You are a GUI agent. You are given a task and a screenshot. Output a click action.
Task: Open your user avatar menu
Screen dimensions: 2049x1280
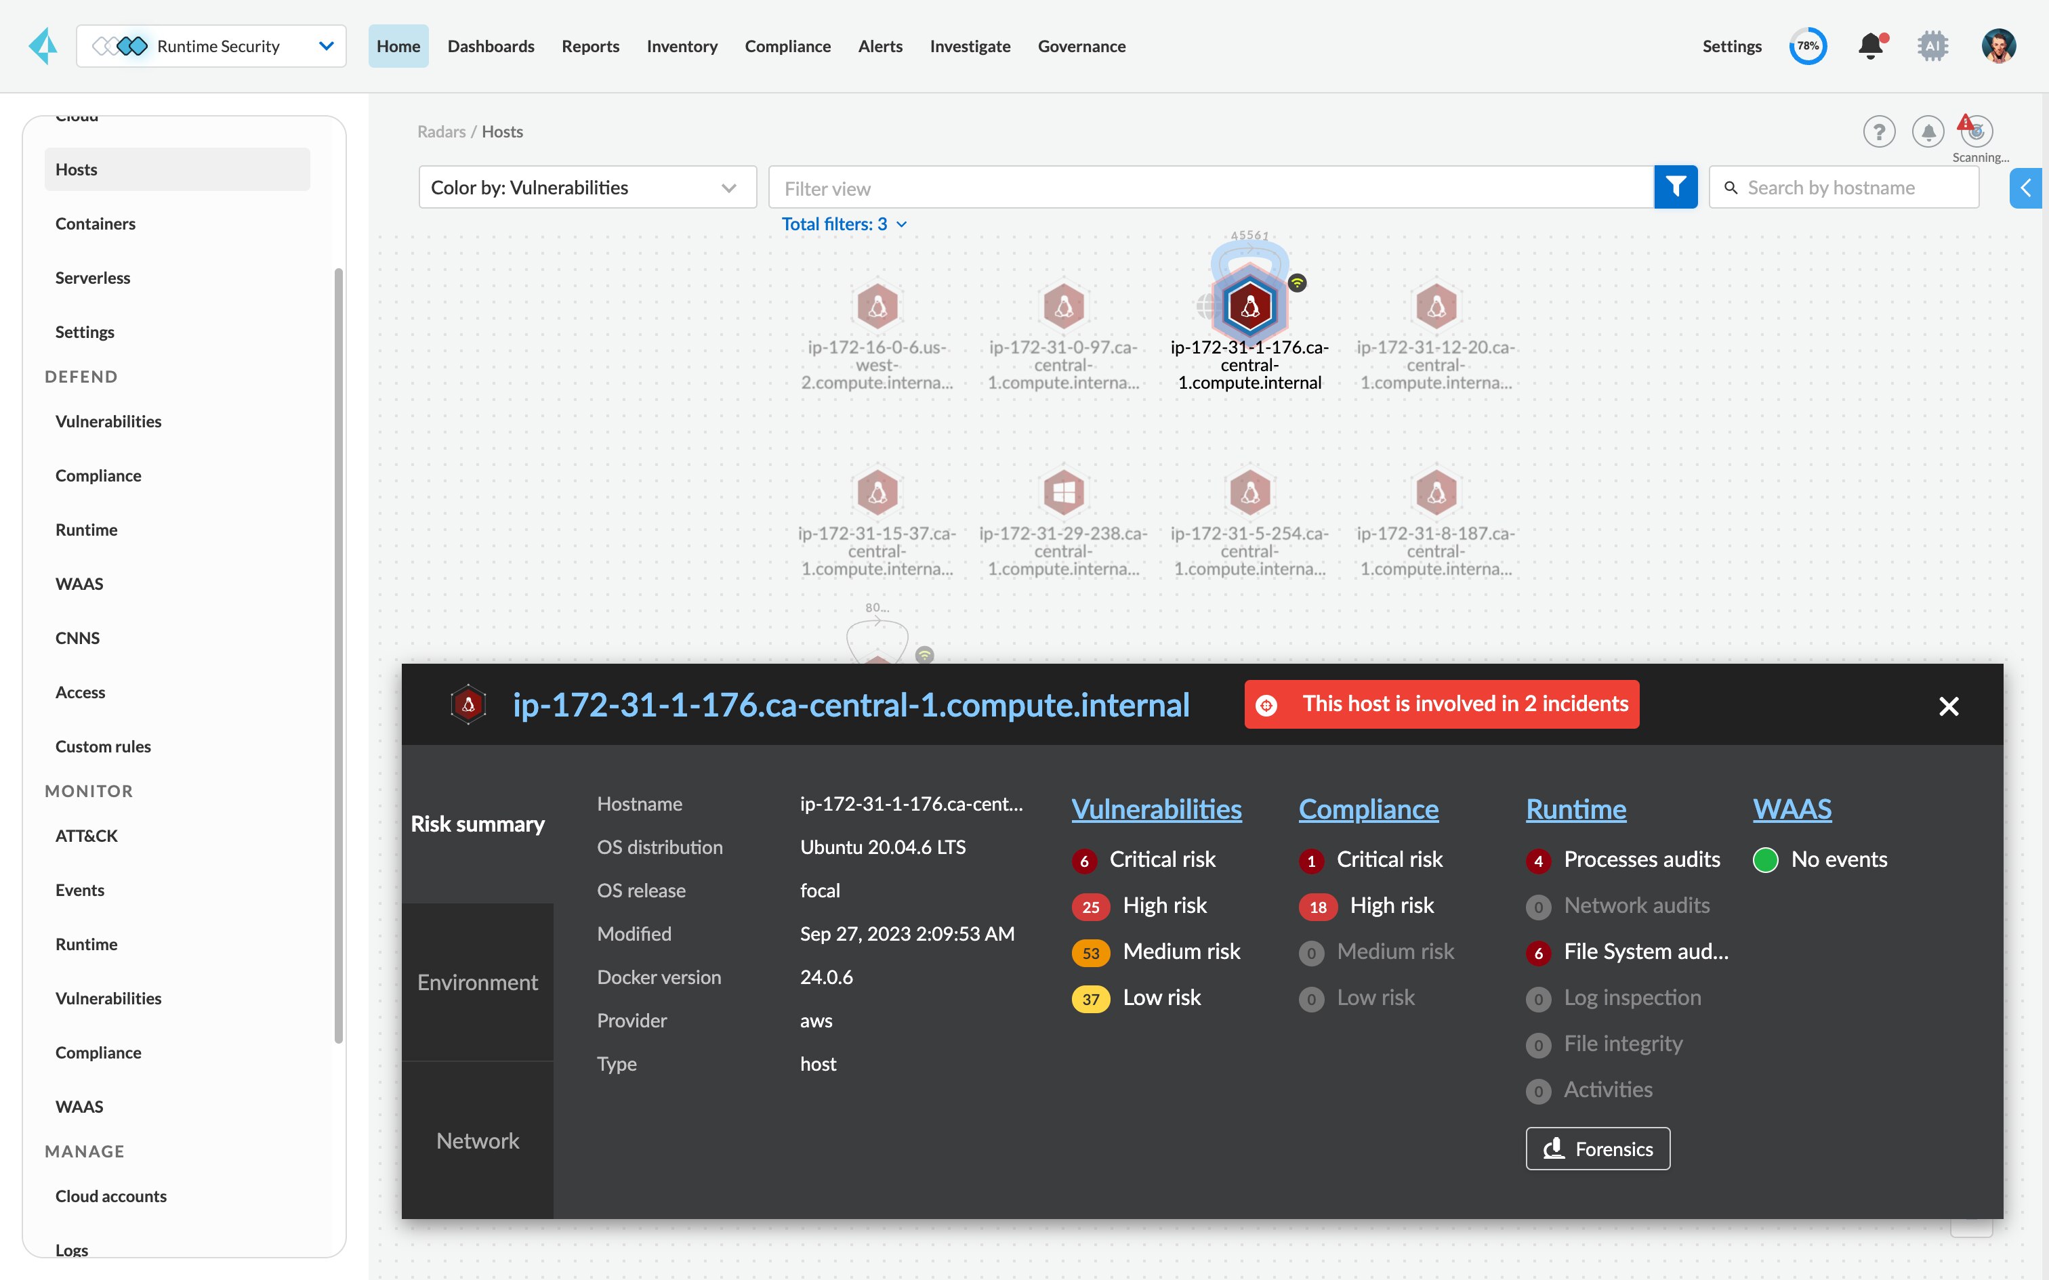[1998, 46]
